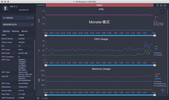
Task: Toggle the VirtualMemory legend entry
Action: 160,86
